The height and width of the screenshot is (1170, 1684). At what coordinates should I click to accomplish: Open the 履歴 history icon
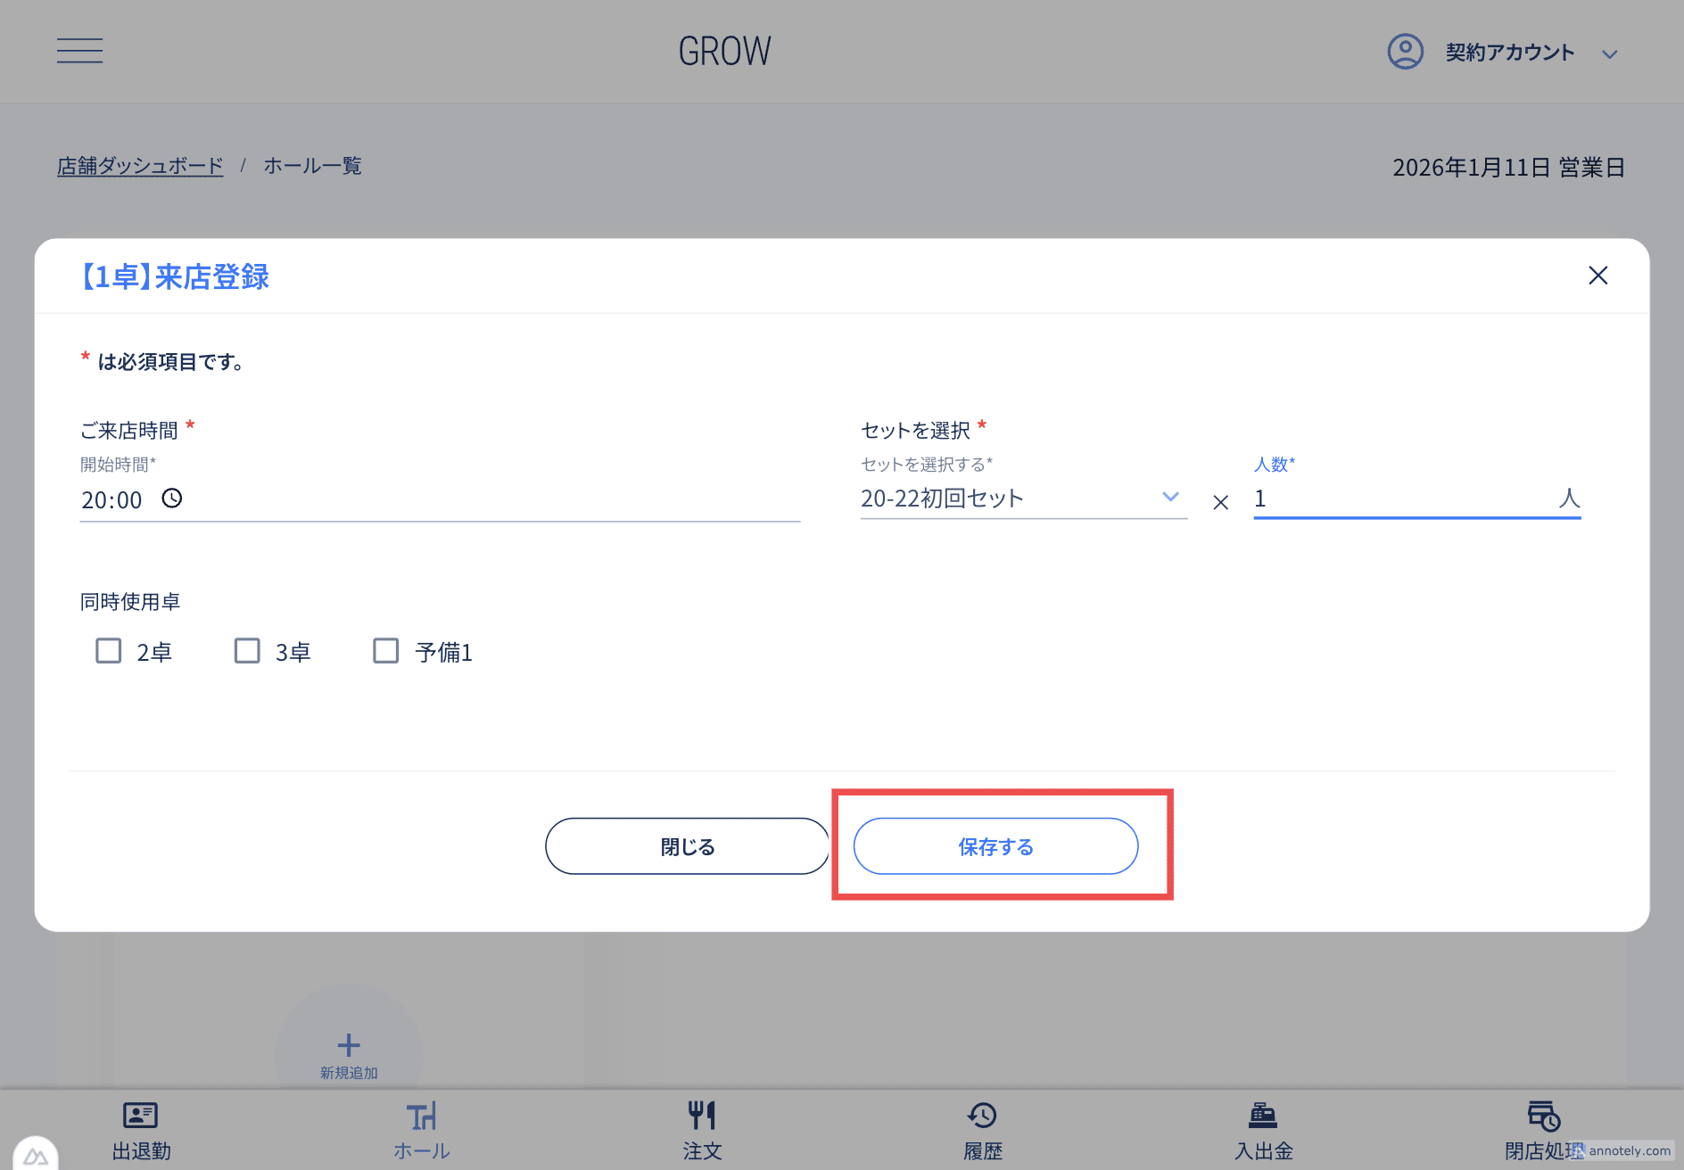[x=982, y=1116]
